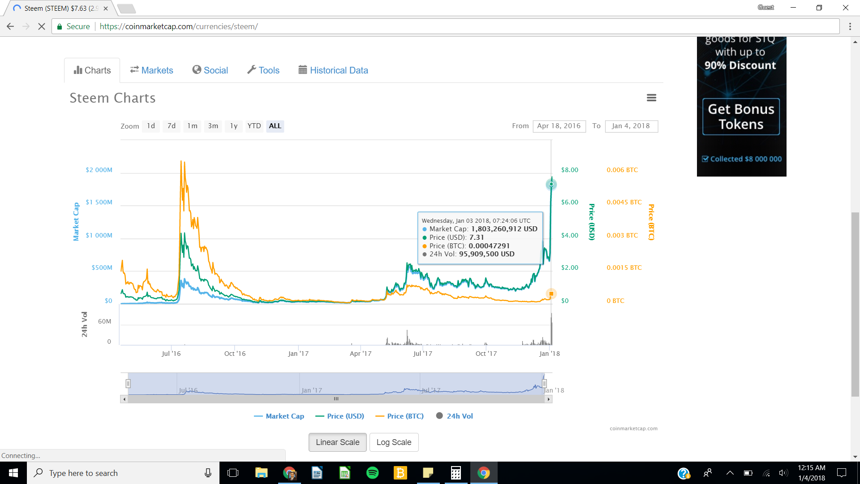Click the page scrollbar up arrow
860x484 pixels.
855,42
